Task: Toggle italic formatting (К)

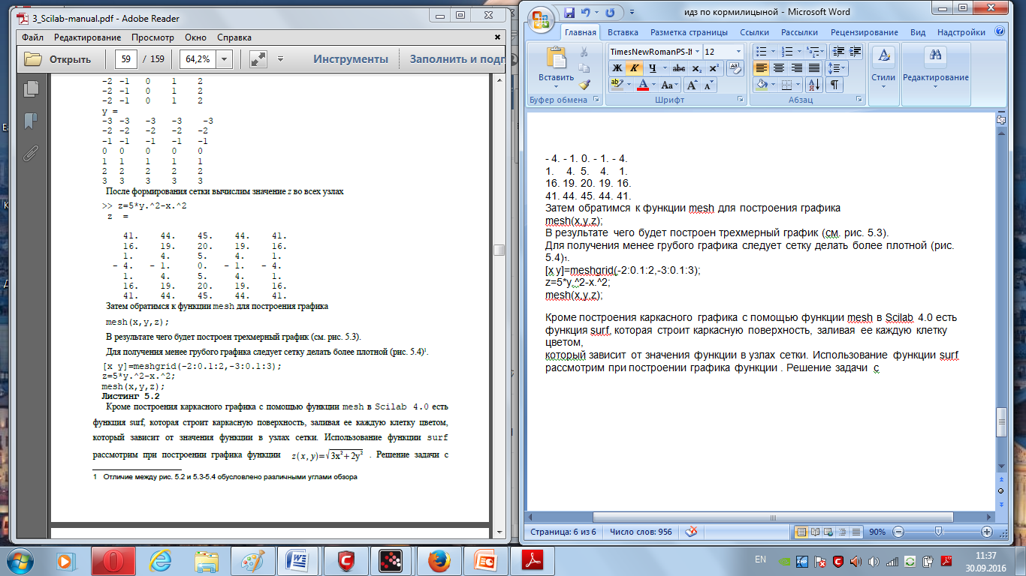Action: pos(634,68)
